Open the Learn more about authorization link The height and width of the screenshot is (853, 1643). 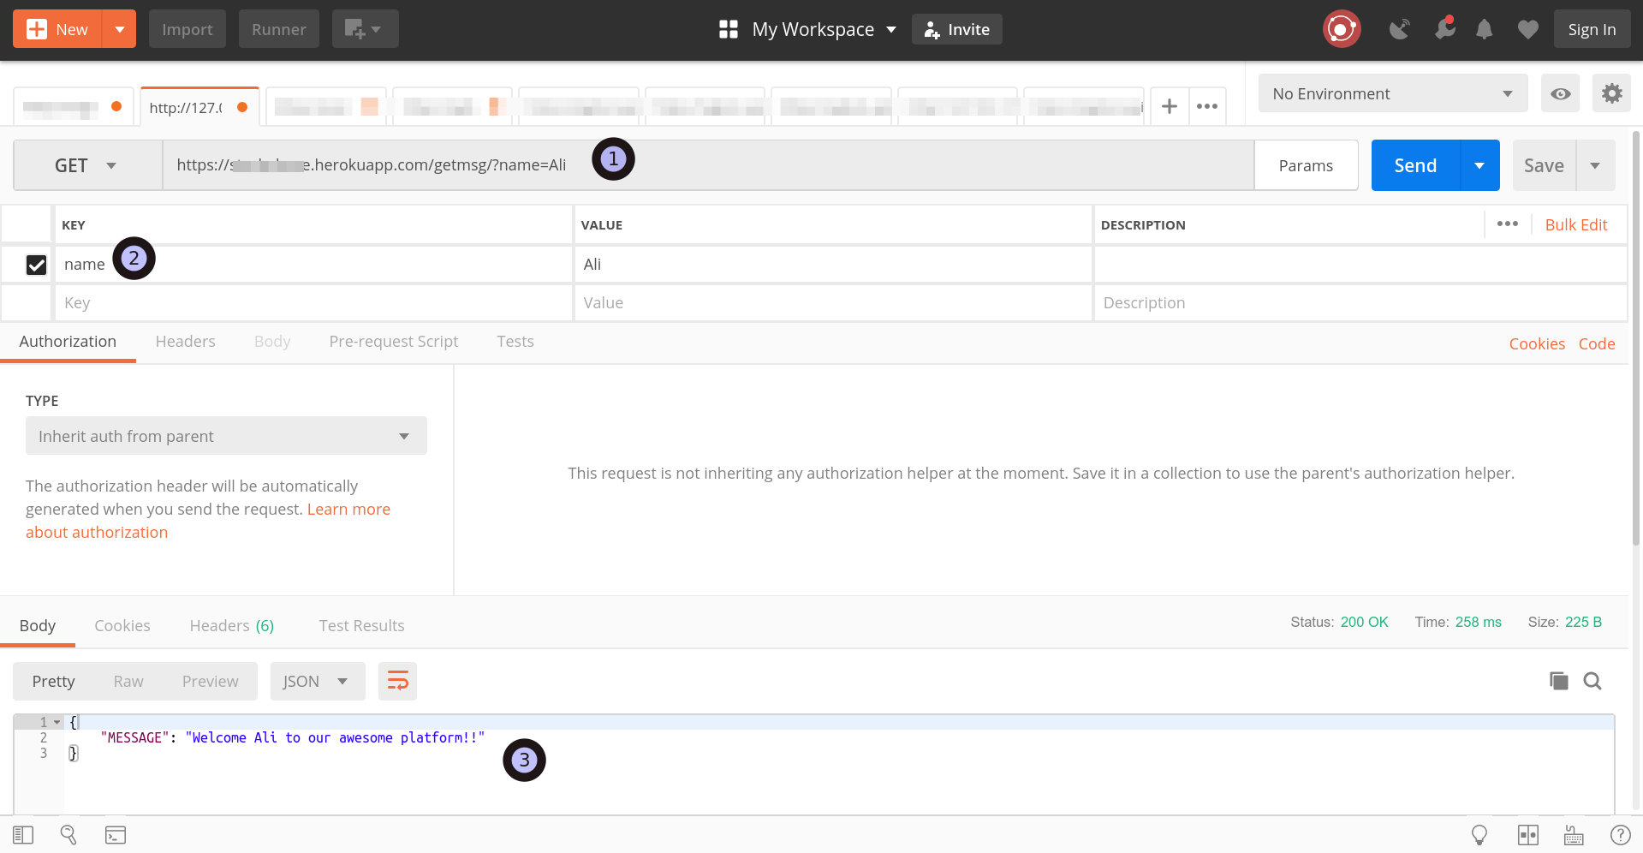348,509
